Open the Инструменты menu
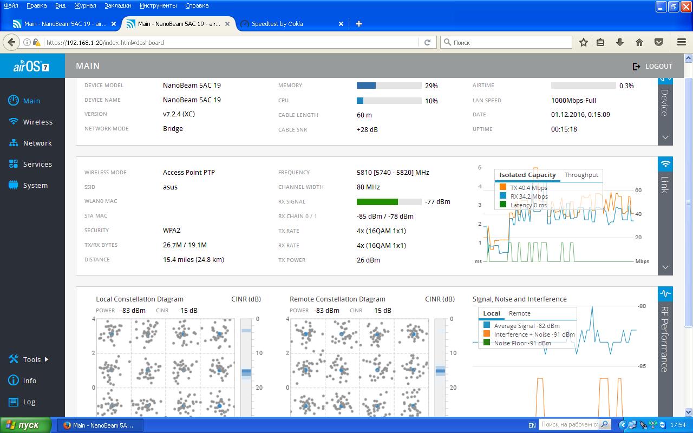 pos(158,5)
